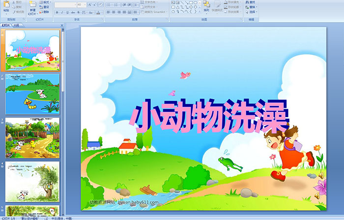Toggle bold formatting

[57, 12]
